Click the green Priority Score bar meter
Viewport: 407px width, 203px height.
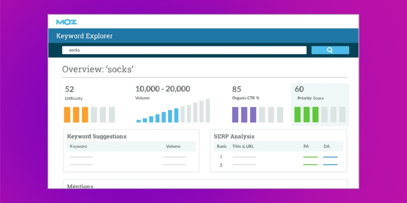coord(320,114)
